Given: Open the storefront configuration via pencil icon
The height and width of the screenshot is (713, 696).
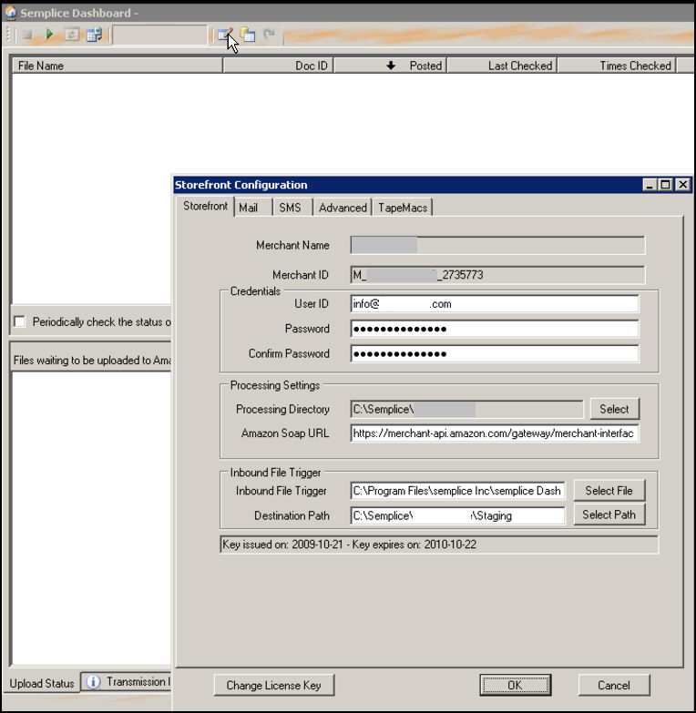Looking at the screenshot, I should pyautogui.click(x=225, y=35).
